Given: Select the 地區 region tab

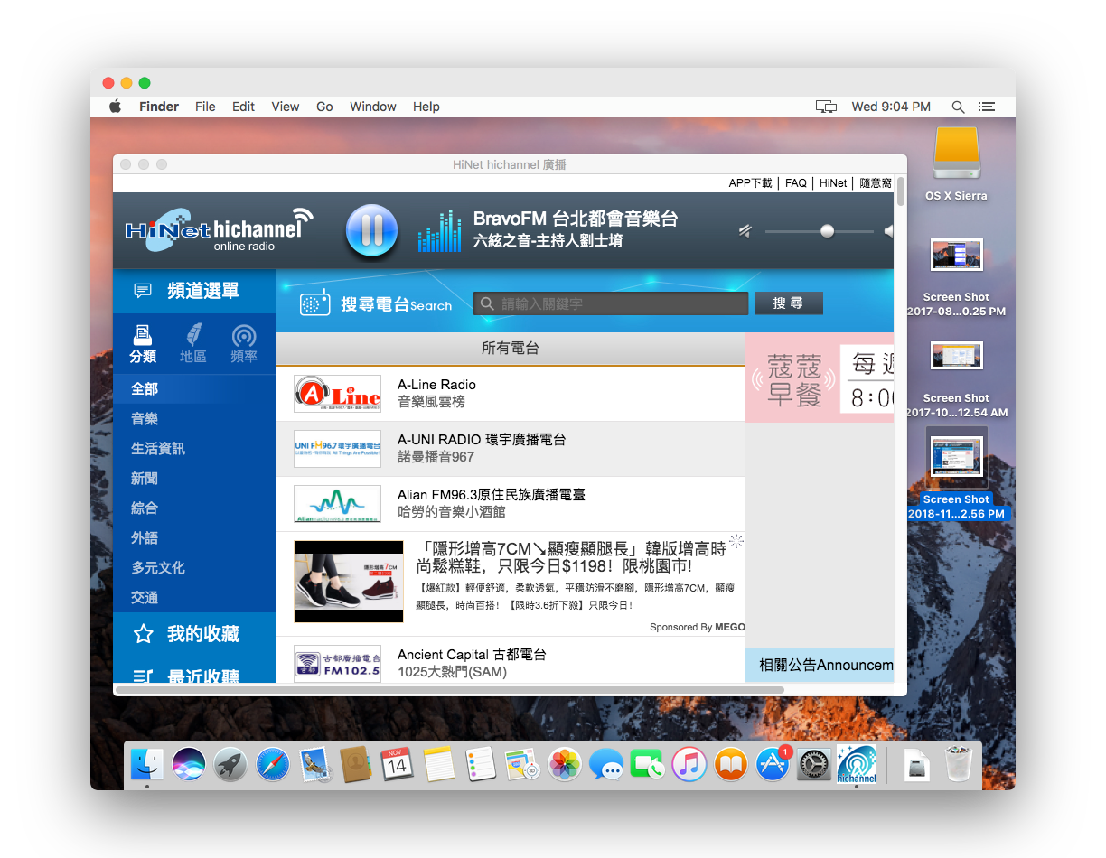Looking at the screenshot, I should 193,344.
